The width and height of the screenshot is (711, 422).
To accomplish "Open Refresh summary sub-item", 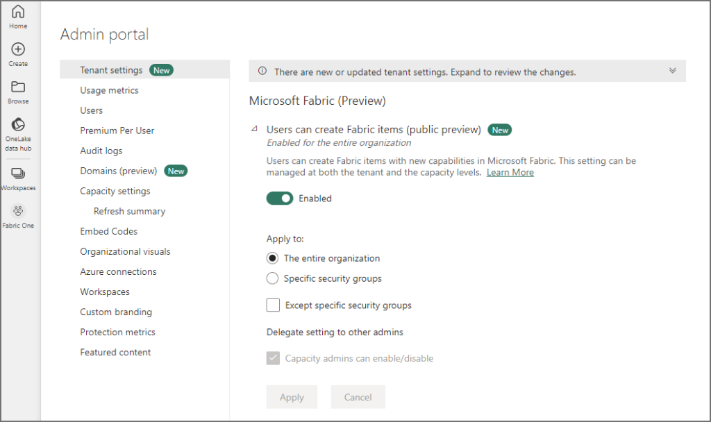I will click(129, 211).
